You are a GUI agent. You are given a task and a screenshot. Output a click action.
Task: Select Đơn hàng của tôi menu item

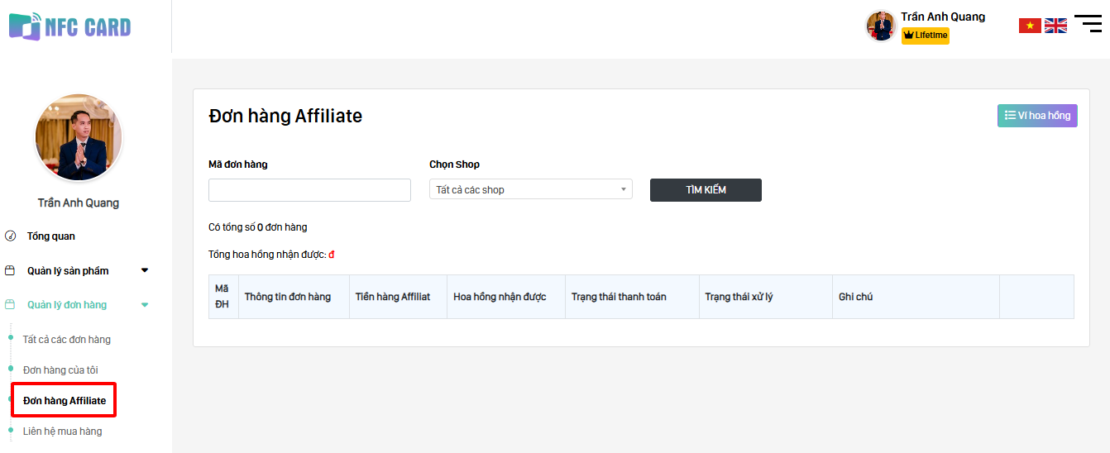click(60, 370)
